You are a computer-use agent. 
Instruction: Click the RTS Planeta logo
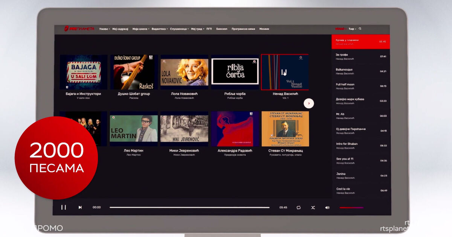click(x=79, y=29)
